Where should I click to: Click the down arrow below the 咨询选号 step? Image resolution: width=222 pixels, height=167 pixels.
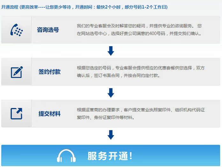111,51
